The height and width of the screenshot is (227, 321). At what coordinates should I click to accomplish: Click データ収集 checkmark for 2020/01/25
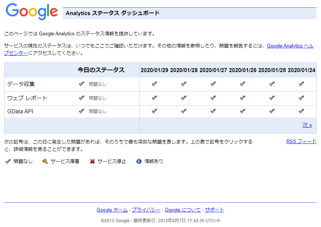[272, 84]
